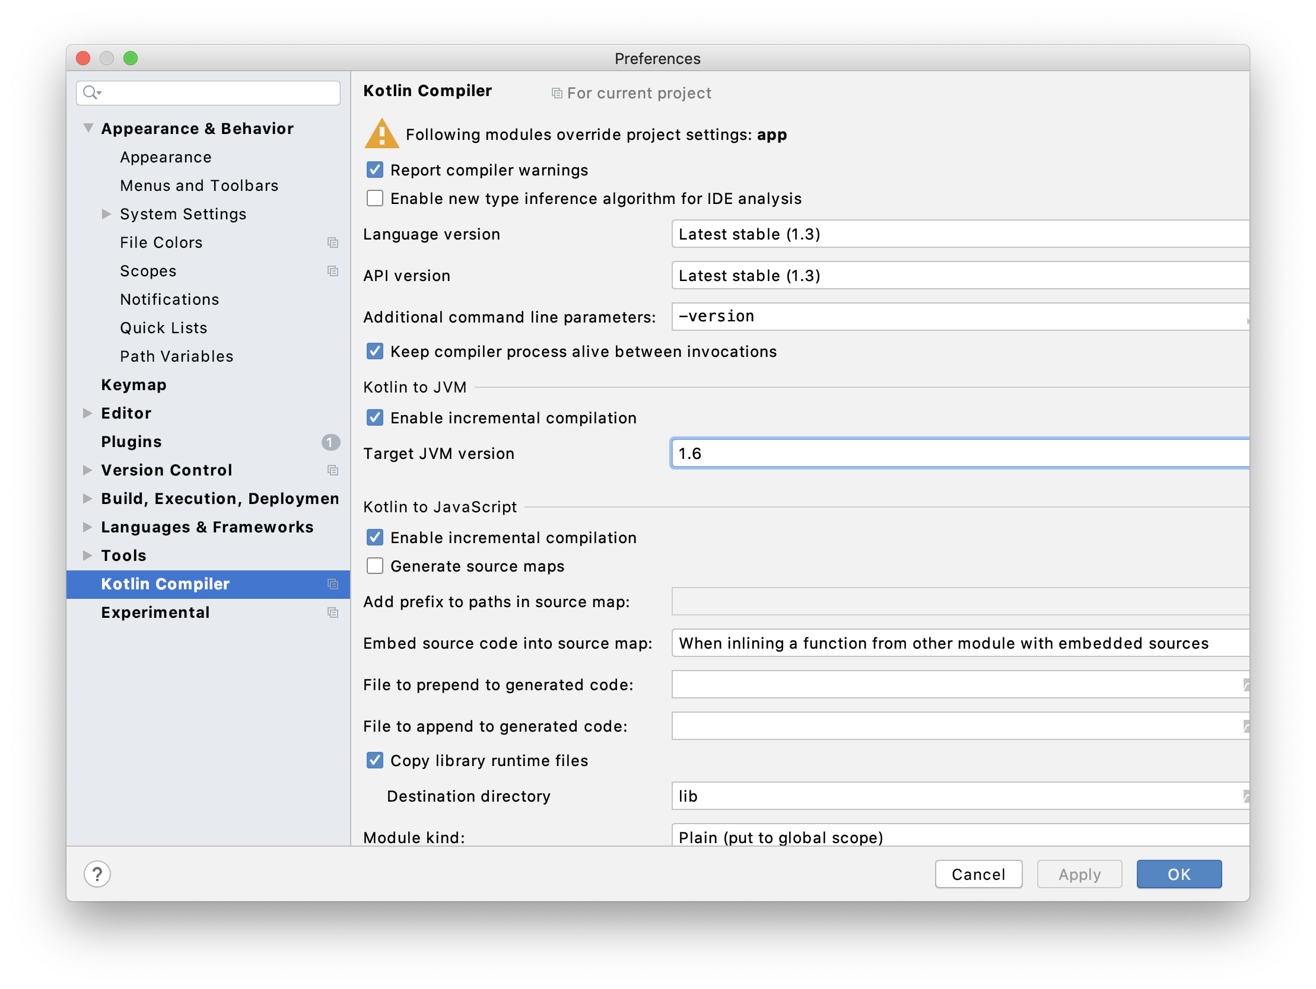
Task: Check Generate source maps option
Action: (375, 566)
